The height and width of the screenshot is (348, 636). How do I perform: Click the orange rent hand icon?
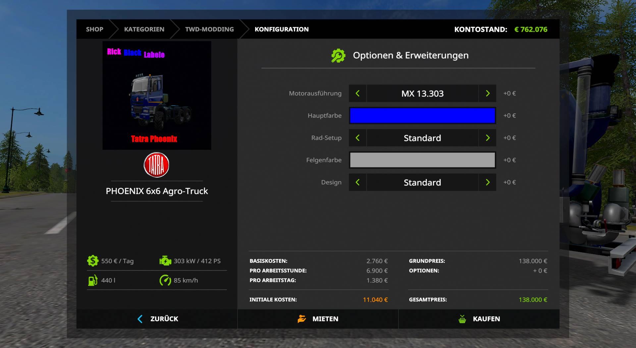(301, 319)
